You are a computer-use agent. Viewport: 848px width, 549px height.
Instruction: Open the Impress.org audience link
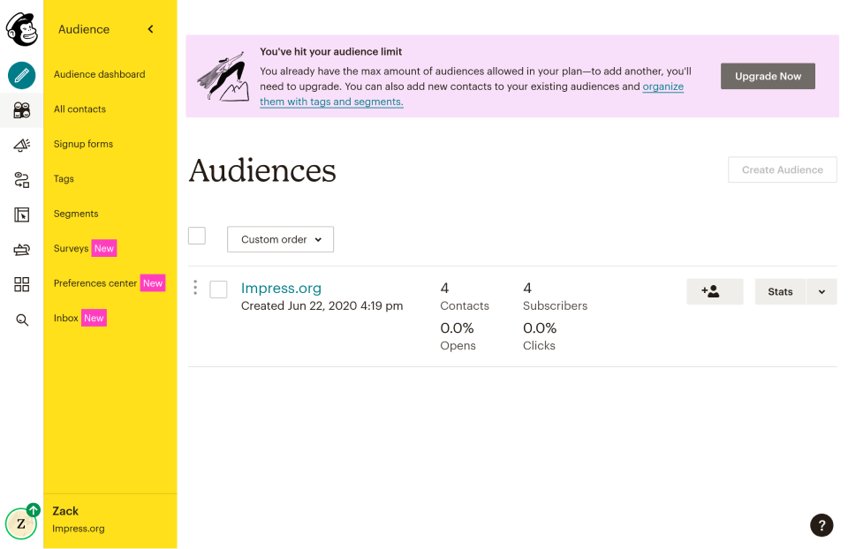281,288
